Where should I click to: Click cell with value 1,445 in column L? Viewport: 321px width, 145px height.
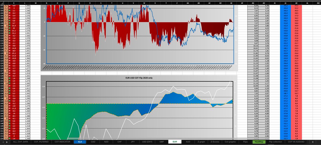(25, 53)
